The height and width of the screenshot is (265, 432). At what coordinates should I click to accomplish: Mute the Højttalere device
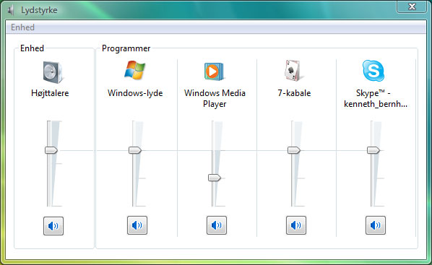(53, 226)
